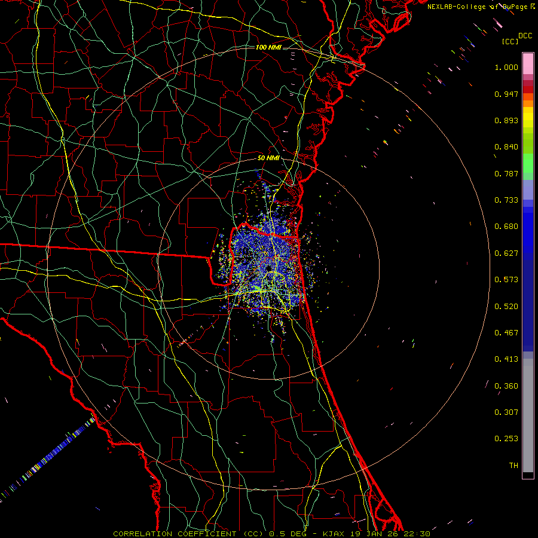Select the 0.947 scale value
The width and height of the screenshot is (538, 538).
pos(506,94)
